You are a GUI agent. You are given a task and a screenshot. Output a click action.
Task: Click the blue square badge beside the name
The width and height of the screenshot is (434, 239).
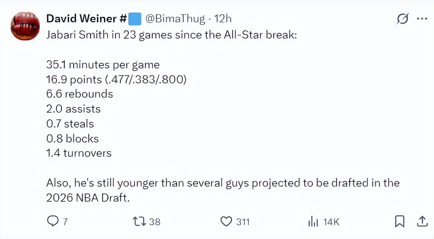coord(135,19)
